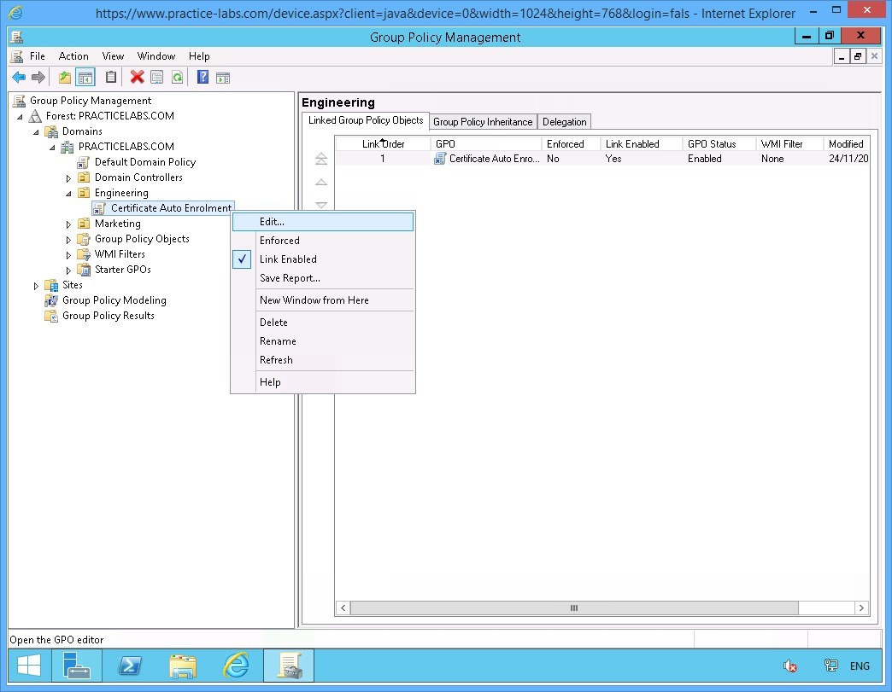Switch to the Group Policy Inheritance tab
Screen dimensions: 892x692
pos(483,121)
